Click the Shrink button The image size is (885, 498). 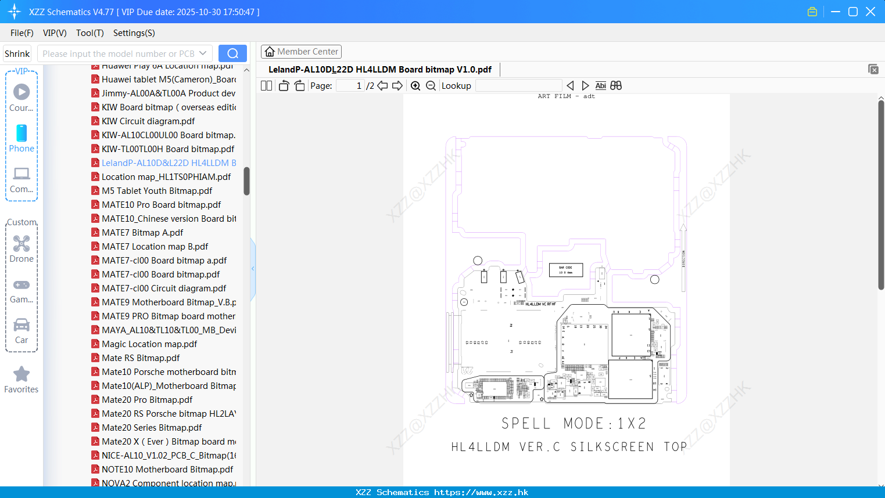point(17,53)
